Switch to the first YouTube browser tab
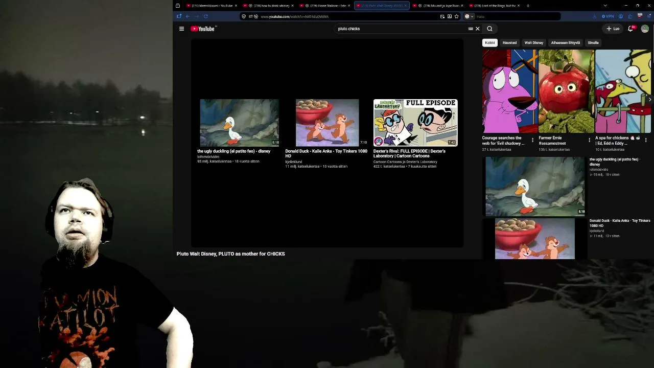The width and height of the screenshot is (654, 368). pyautogui.click(x=211, y=6)
